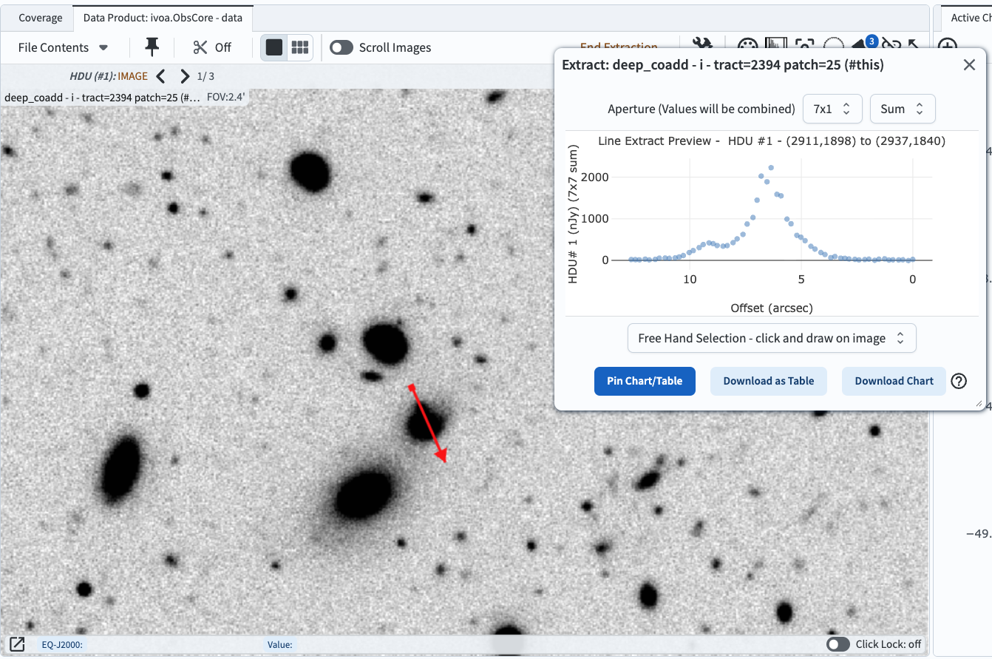
Task: Toggle the Click Lock switch
Action: tap(838, 644)
